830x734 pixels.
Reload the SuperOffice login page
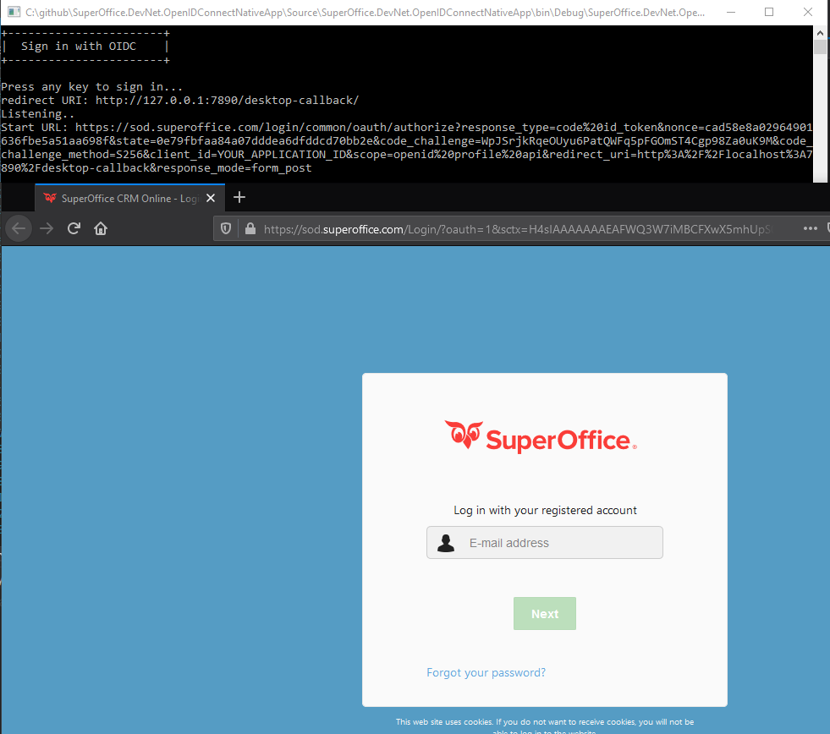tap(74, 228)
